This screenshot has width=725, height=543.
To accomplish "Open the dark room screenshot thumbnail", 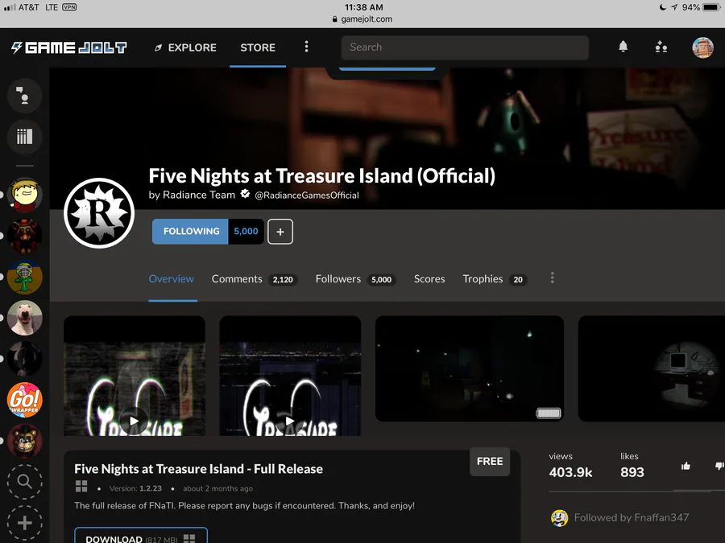I will pyautogui.click(x=470, y=368).
